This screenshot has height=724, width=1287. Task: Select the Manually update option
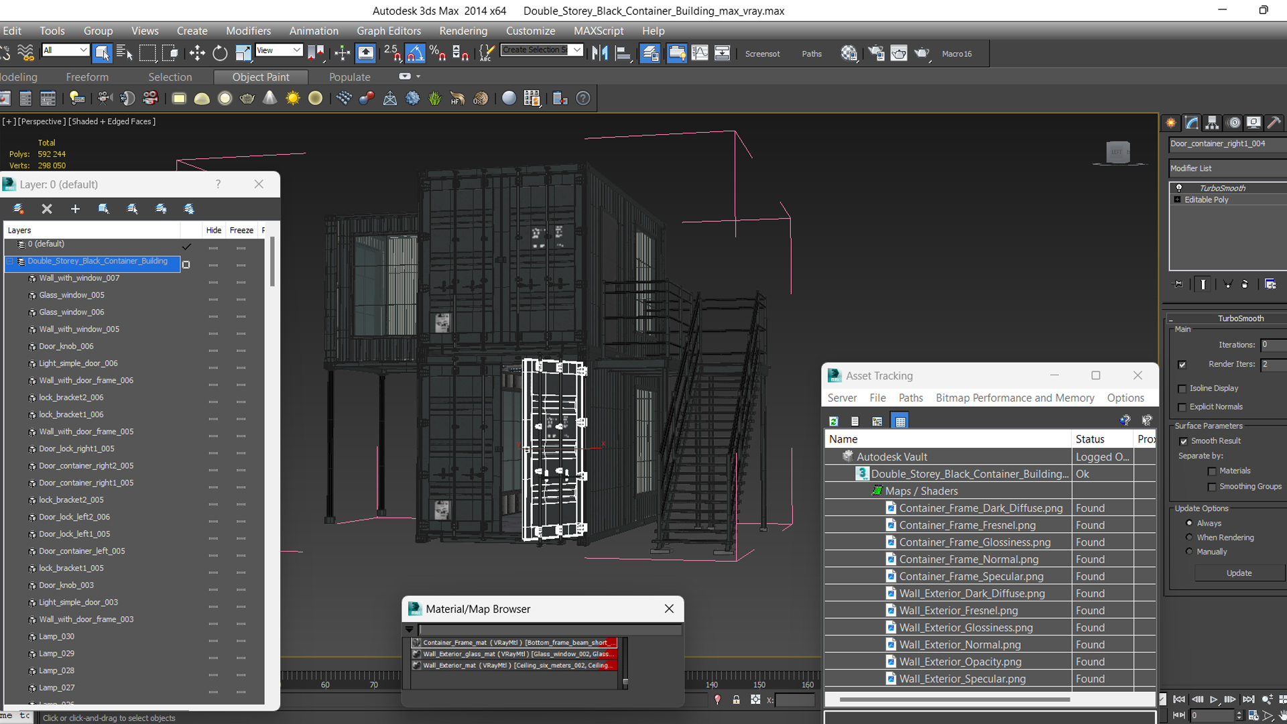[1189, 551]
